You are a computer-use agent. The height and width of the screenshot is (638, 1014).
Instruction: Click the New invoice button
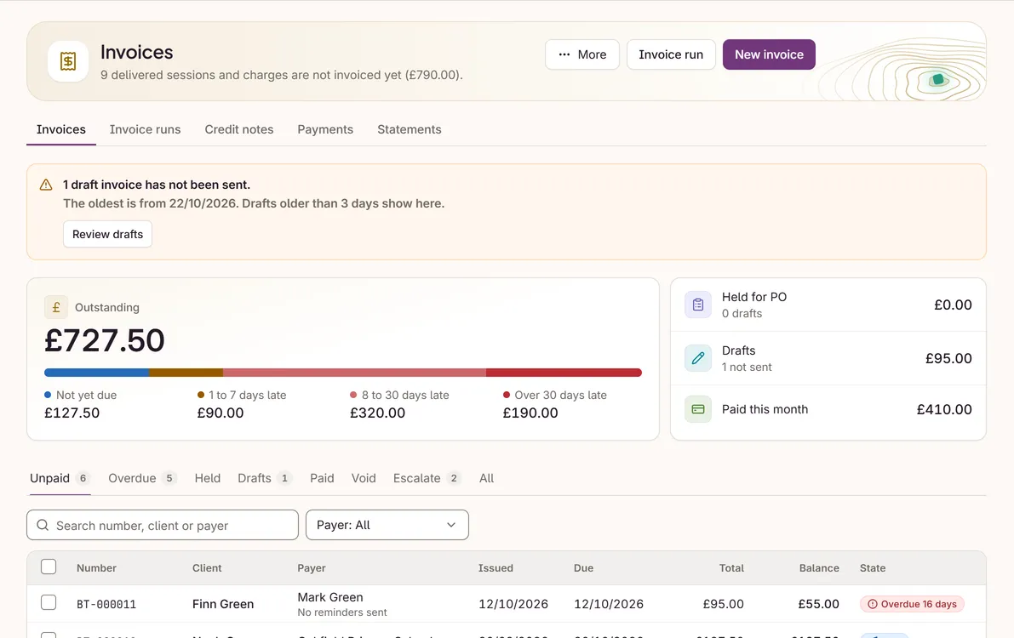point(769,54)
